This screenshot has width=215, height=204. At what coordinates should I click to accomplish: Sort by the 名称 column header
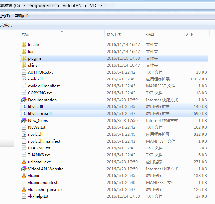(x=25, y=35)
